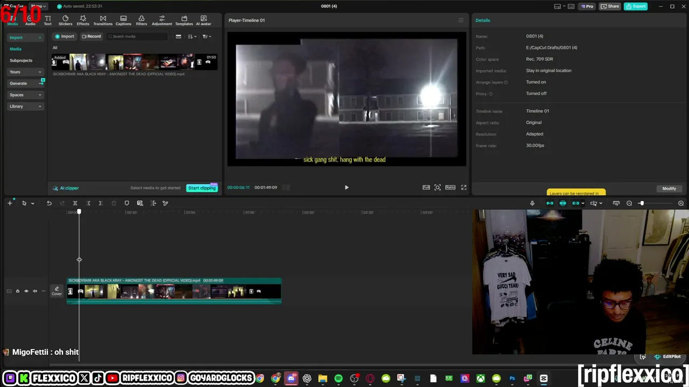Viewport: 689px width, 387px height.
Task: Click the Import media button
Action: tap(65, 37)
